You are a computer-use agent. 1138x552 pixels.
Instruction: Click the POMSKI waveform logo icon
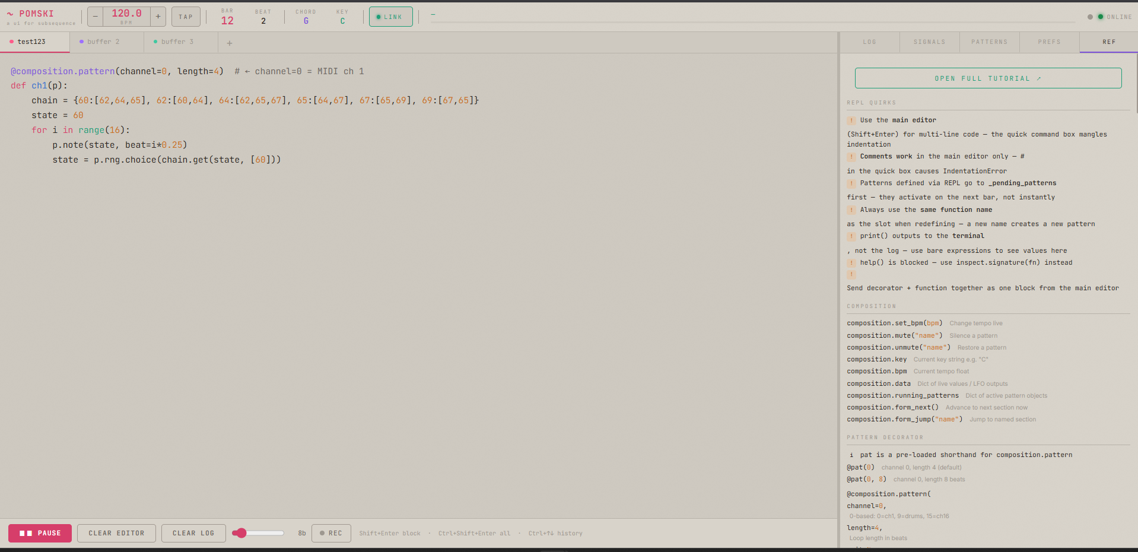9,12
